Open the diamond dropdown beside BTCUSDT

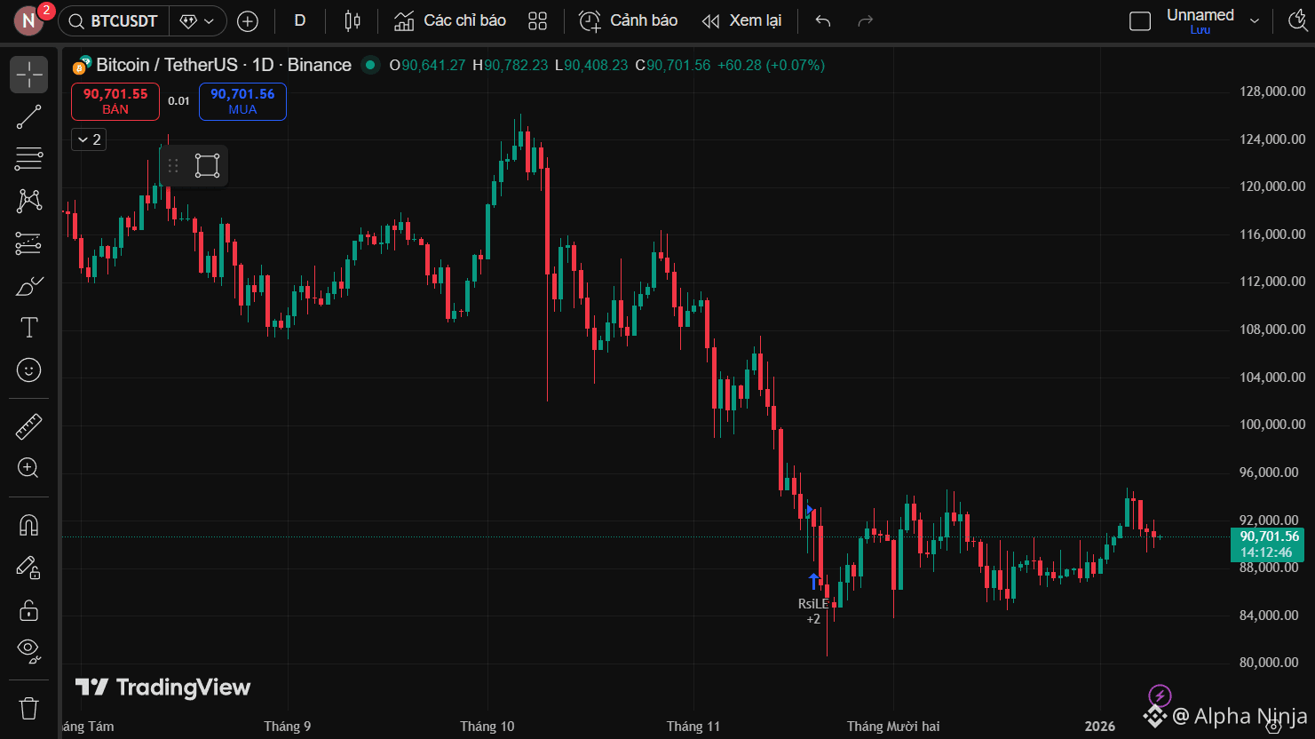tap(197, 21)
